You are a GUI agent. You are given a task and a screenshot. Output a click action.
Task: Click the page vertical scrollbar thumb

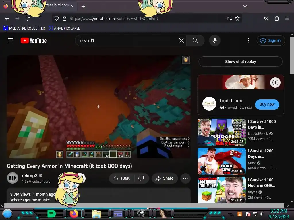pyautogui.click(x=292, y=55)
